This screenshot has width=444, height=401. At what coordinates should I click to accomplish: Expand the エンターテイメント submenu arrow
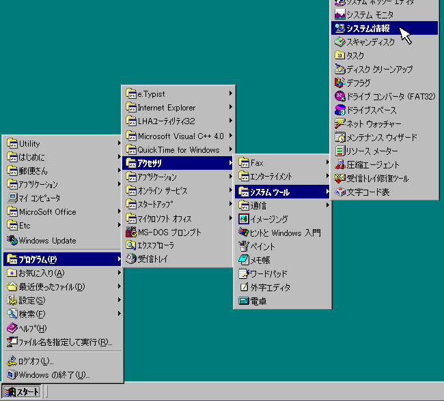pos(328,176)
